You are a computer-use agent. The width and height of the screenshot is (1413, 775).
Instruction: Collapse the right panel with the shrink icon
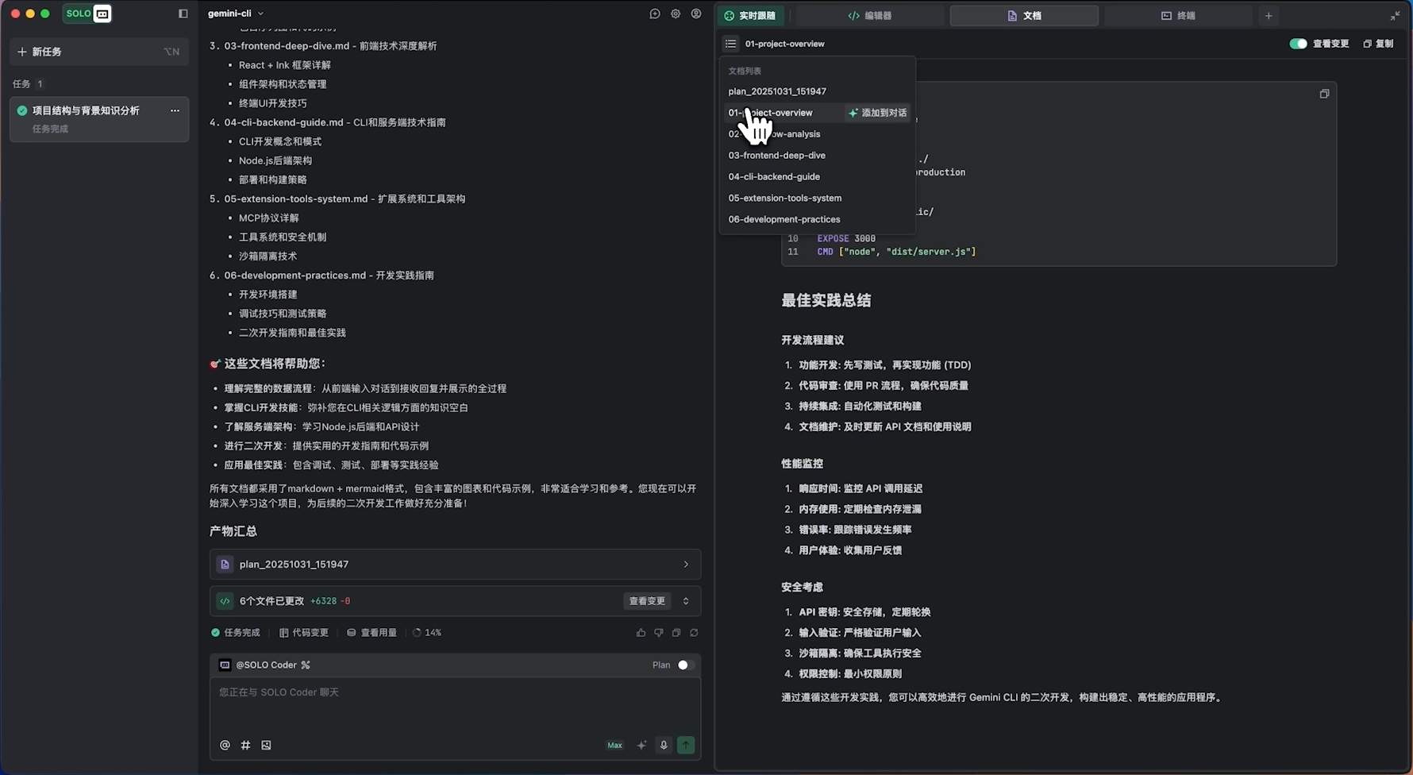point(1395,16)
